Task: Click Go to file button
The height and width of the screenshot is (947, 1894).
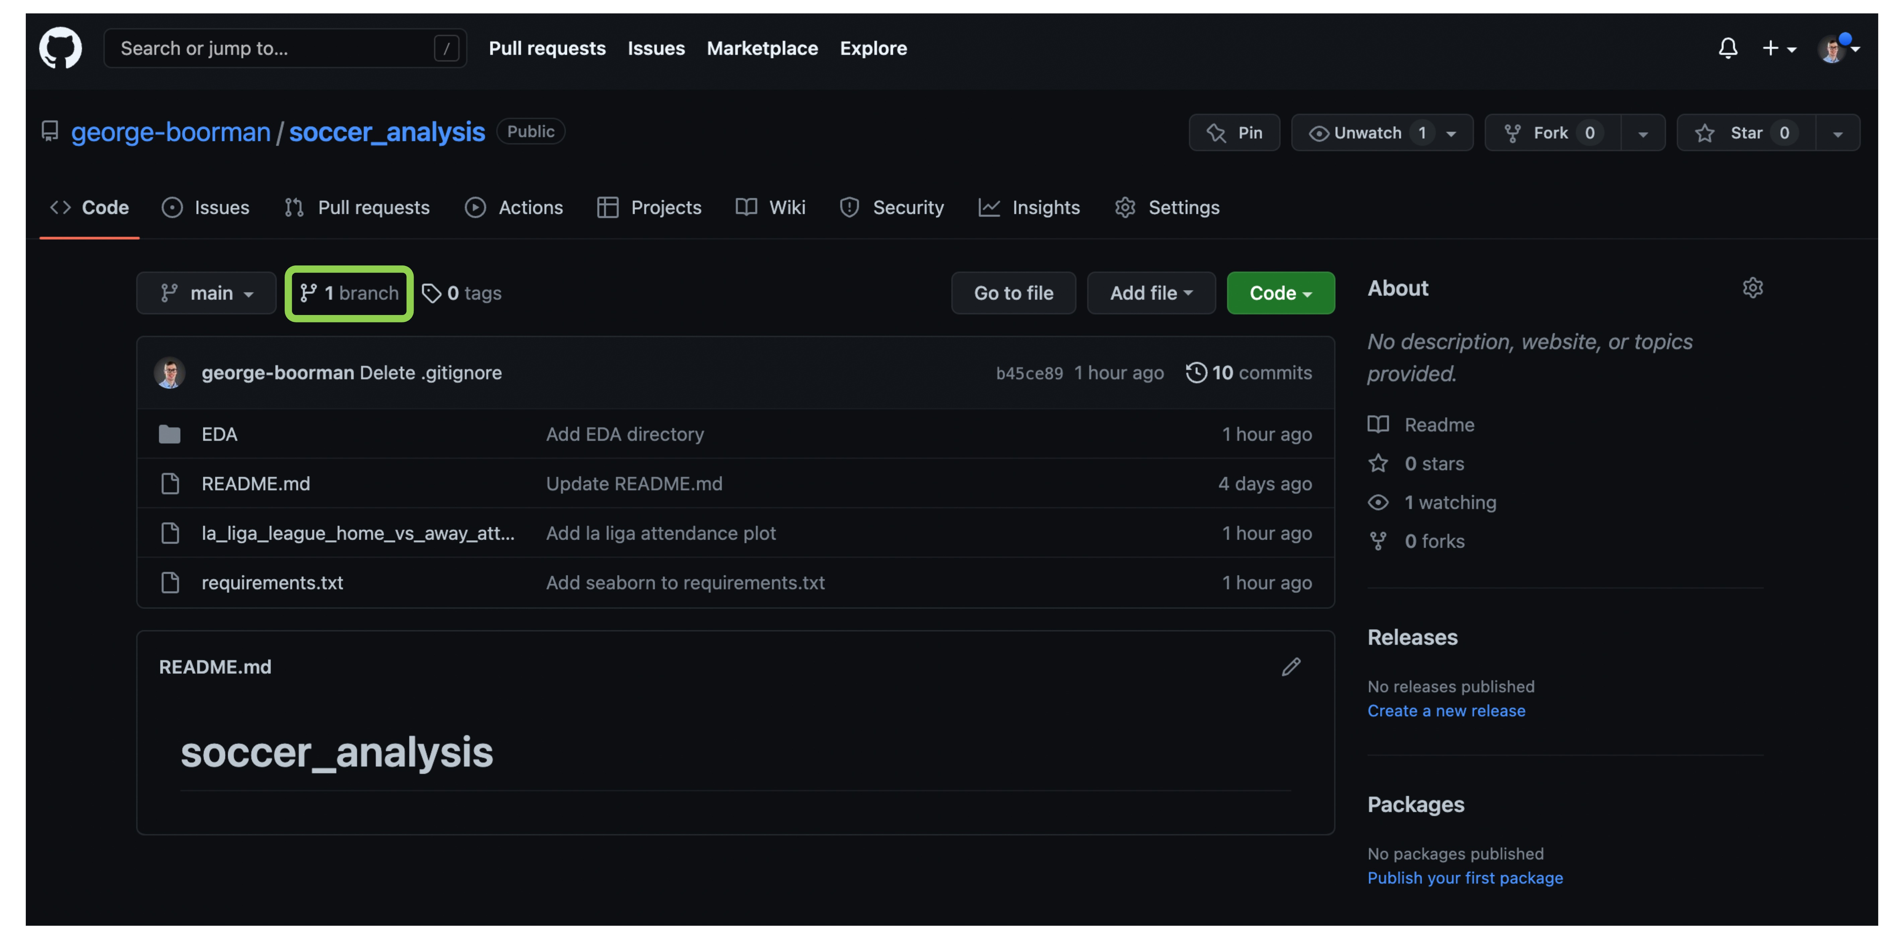Action: [1013, 293]
